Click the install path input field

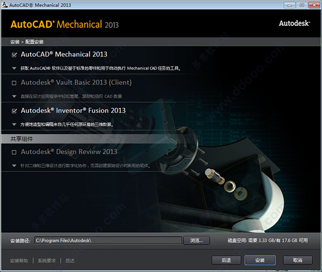(x=108, y=240)
